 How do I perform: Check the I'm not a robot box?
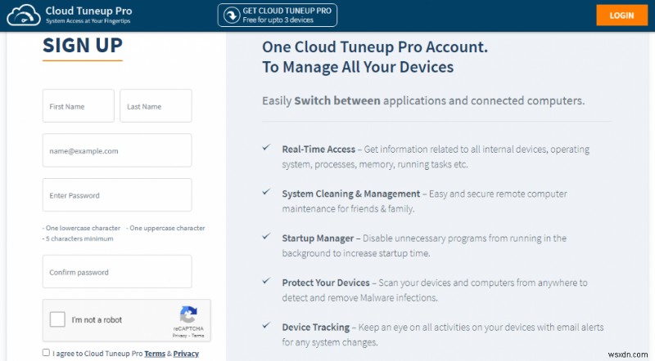[x=57, y=319]
